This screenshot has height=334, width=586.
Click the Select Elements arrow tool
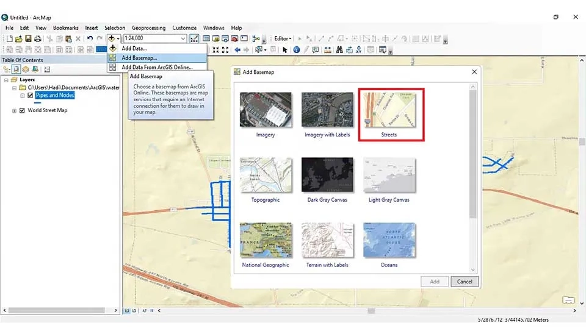[285, 50]
